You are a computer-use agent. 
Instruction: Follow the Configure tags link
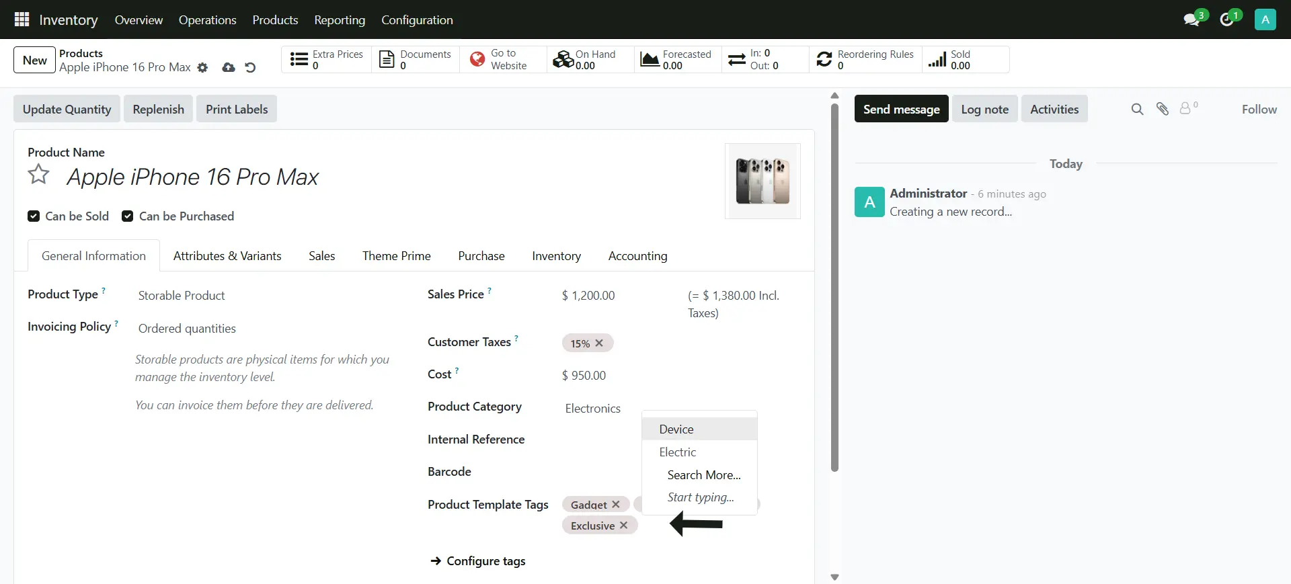tap(485, 561)
